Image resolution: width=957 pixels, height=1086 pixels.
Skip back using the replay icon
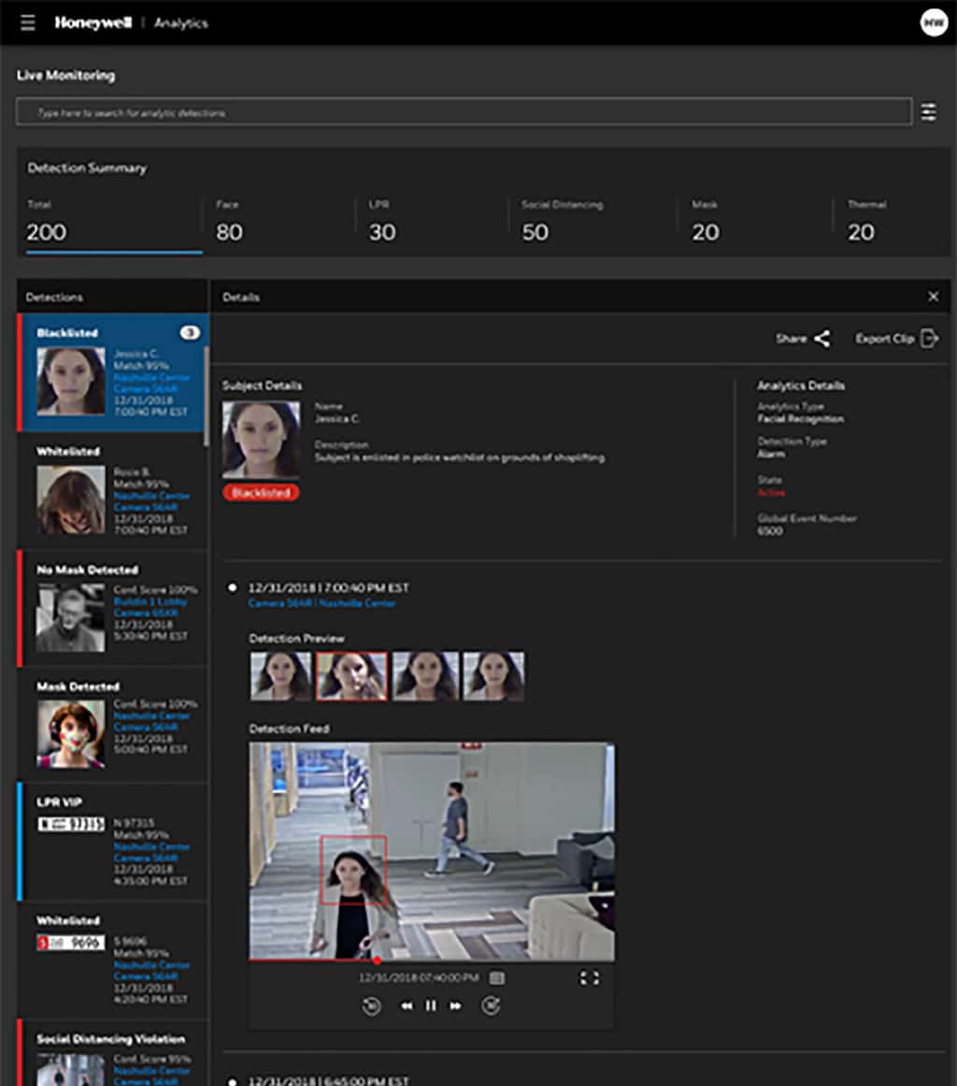371,1006
